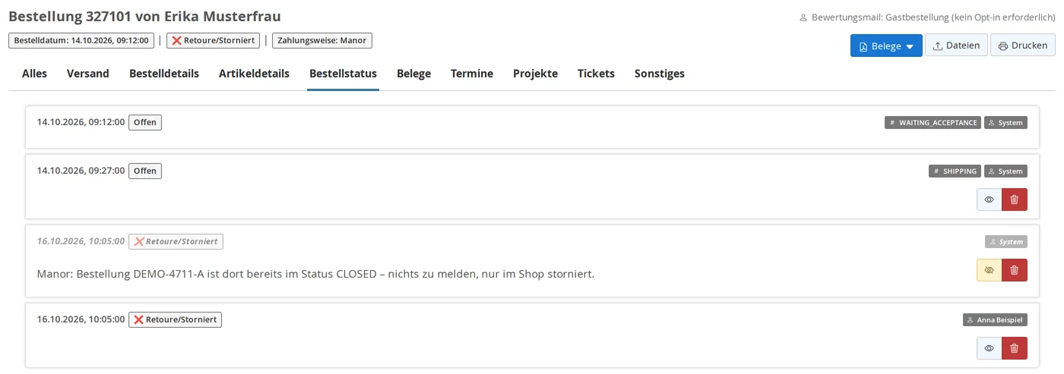Image resolution: width=1064 pixels, height=374 pixels.
Task: Open the Belege tab
Action: 413,74
